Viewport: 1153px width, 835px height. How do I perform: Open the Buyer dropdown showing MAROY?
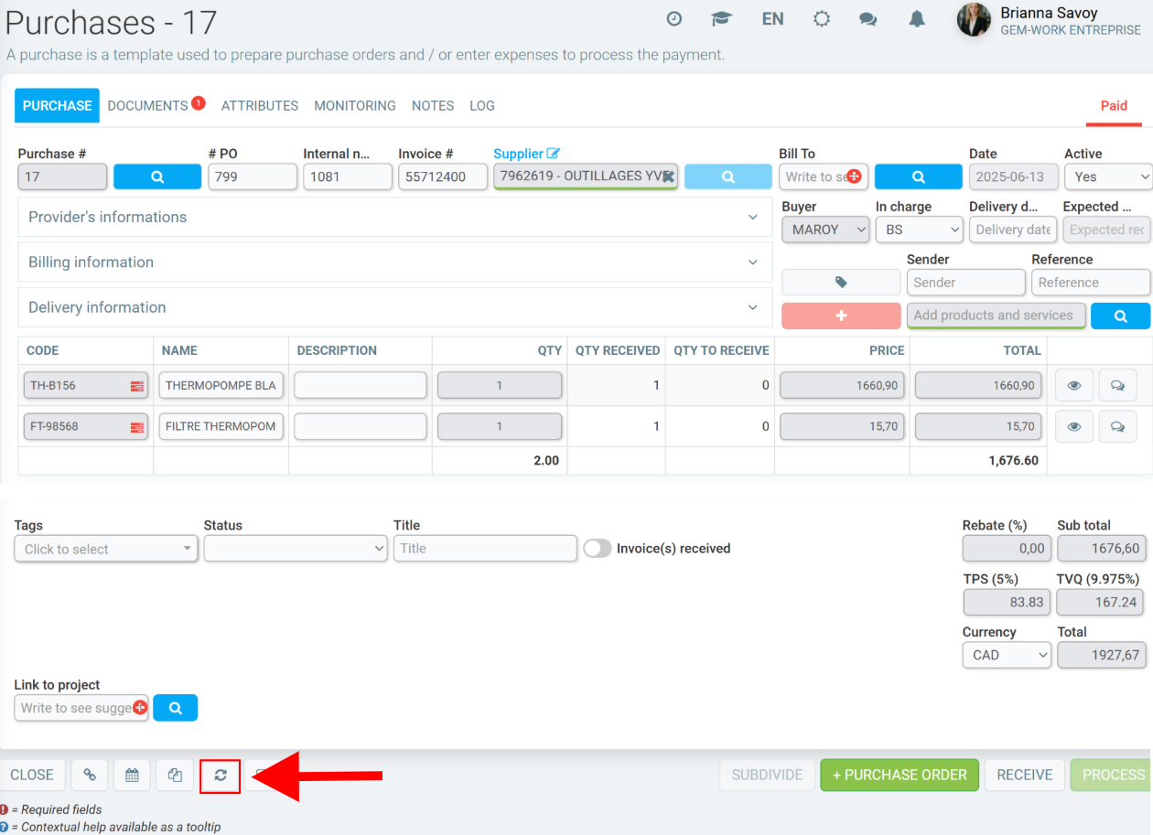825,230
